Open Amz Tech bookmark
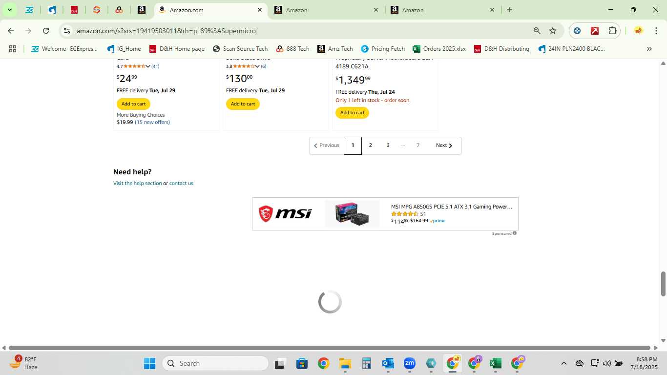The image size is (667, 375). pyautogui.click(x=335, y=49)
